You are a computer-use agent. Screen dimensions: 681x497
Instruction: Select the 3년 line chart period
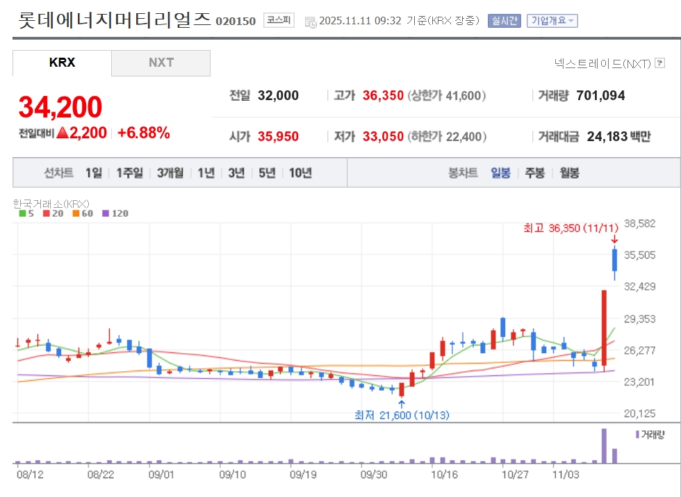[237, 173]
